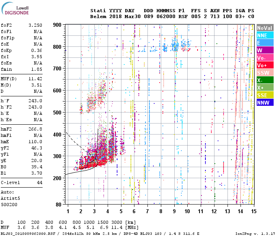Click the B1 value 3.70
The height and width of the screenshot is (236, 276).
coord(37,173)
